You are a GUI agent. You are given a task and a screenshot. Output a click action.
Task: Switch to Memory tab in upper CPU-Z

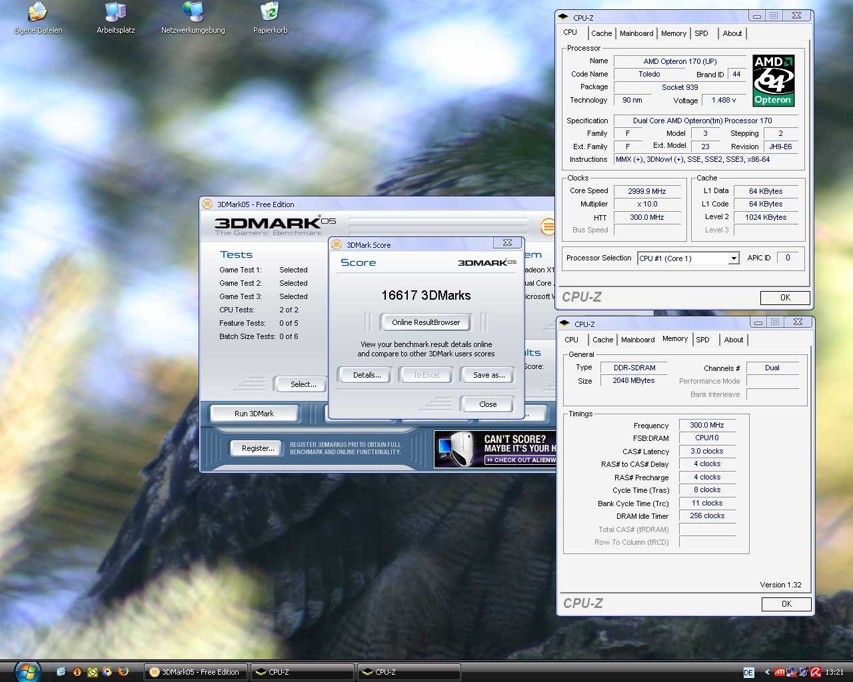[674, 33]
